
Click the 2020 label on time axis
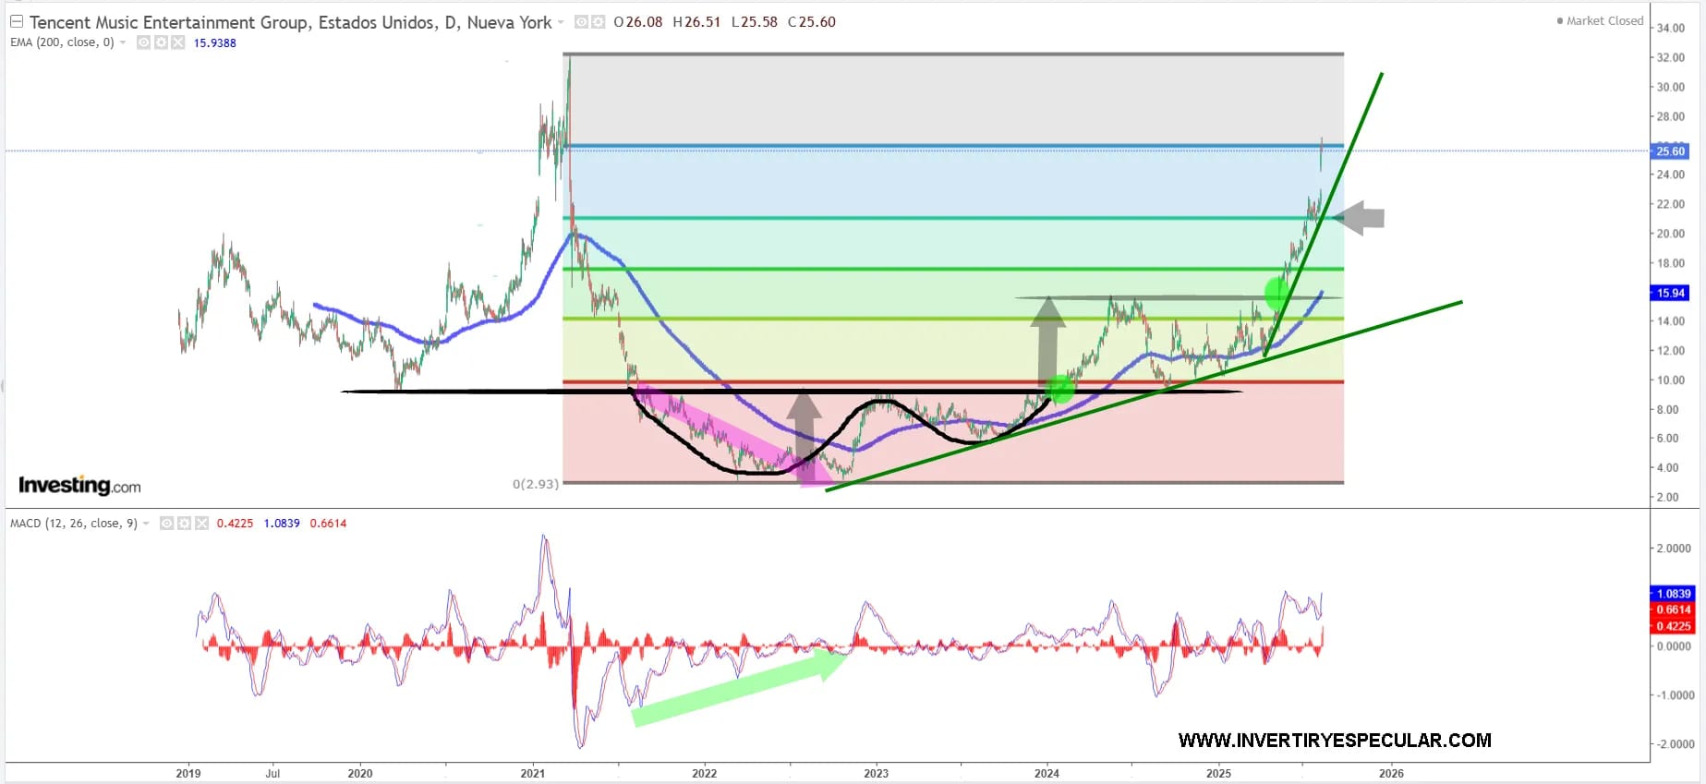tap(360, 773)
